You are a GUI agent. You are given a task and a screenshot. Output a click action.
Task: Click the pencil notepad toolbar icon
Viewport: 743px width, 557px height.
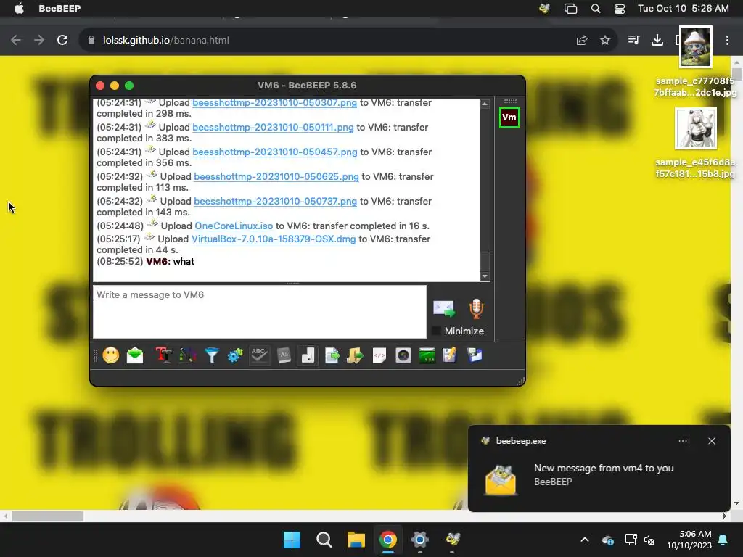coord(449,355)
